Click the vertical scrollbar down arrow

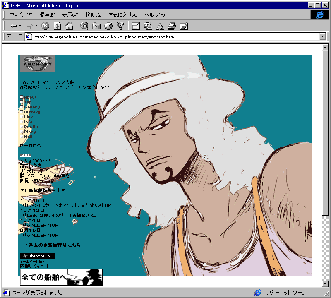coord(325,284)
